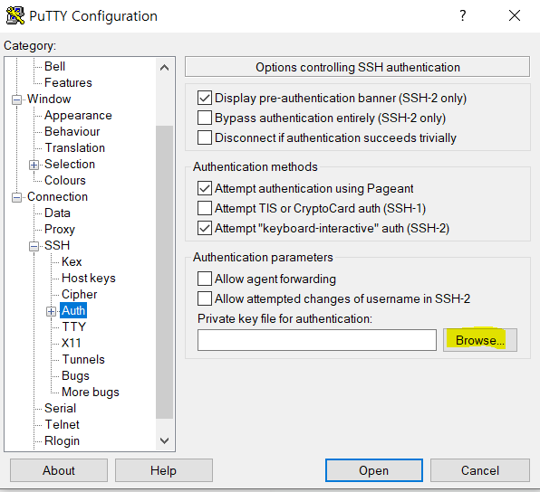Enable Bypass authentication entirely option

coord(205,118)
